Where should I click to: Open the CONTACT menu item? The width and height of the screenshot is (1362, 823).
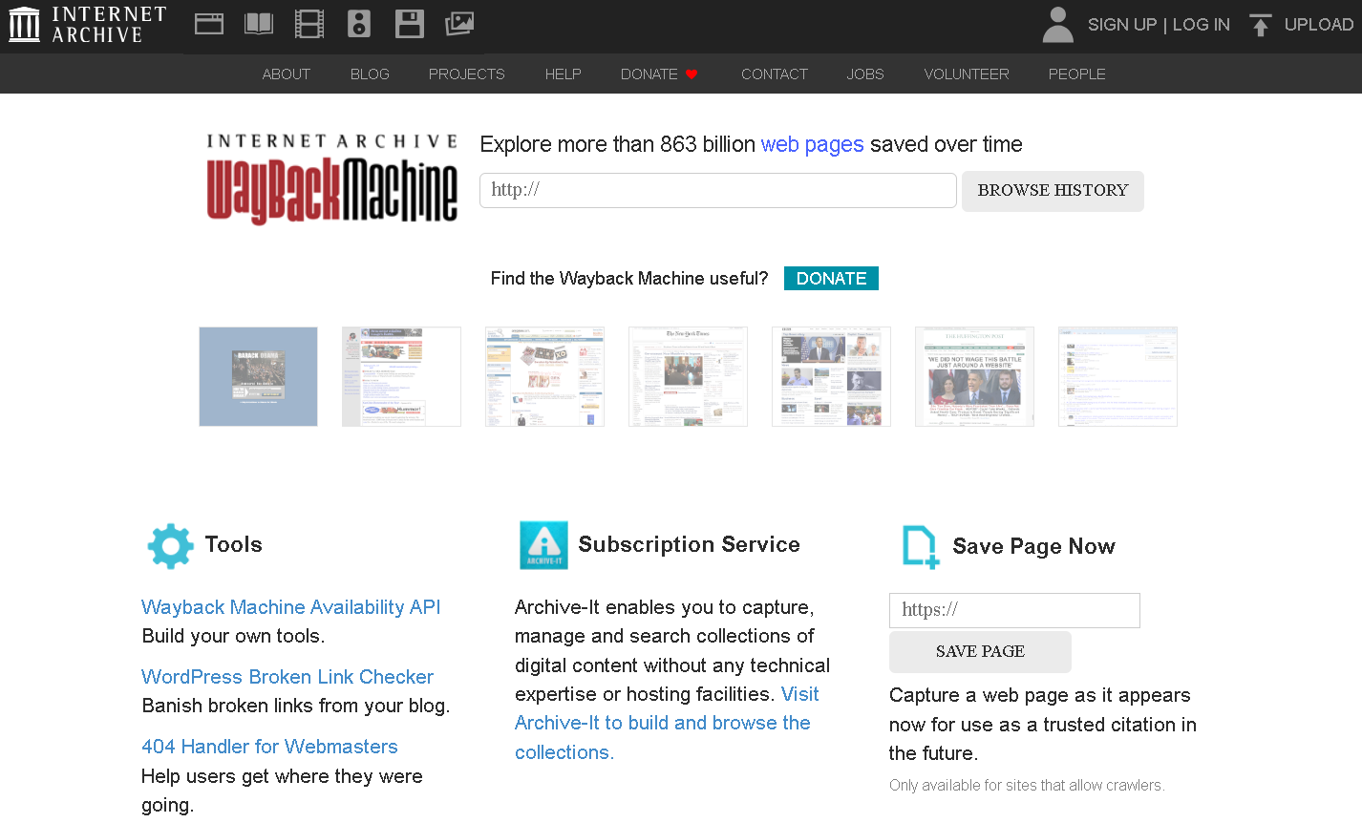pos(775,74)
